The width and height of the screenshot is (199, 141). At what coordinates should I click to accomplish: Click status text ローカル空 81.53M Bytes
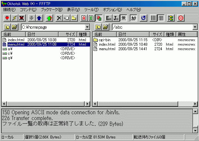96,137
